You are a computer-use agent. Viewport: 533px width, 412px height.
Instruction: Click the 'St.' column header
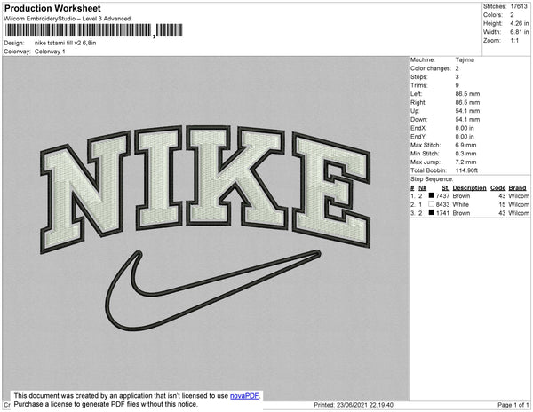coord(445,188)
